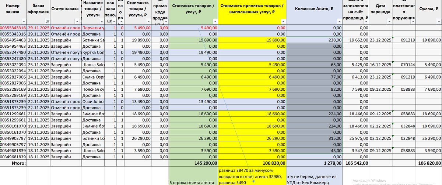
Task: Select the Дата перевода header cell
Action: coord(381,12)
